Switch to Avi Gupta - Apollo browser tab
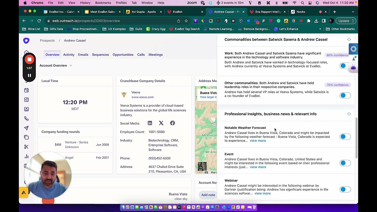This screenshot has height=212, width=377. [143, 12]
